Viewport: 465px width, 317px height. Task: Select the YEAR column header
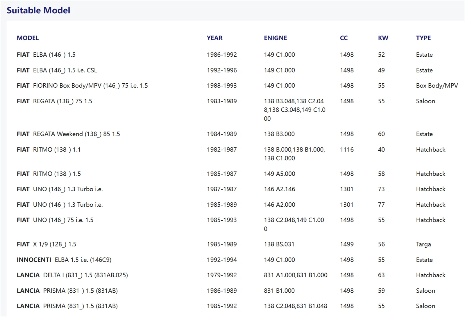click(215, 38)
